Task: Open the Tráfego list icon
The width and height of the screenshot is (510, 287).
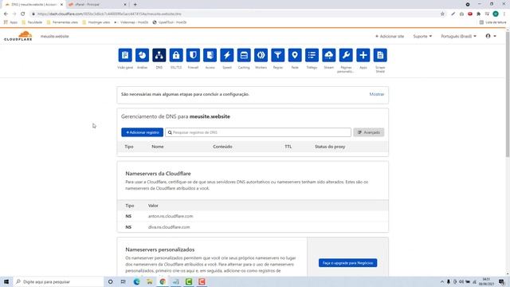Action: 312,55
